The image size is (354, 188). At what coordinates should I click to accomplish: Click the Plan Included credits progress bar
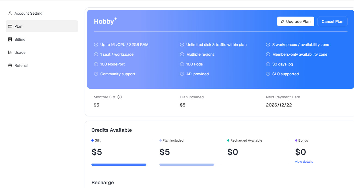coord(187,165)
